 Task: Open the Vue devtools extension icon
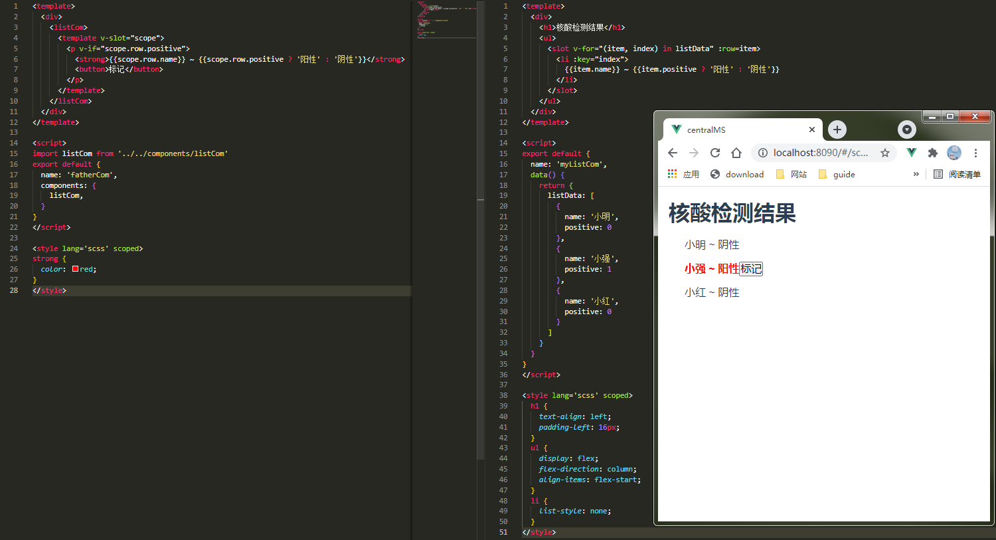click(x=912, y=153)
